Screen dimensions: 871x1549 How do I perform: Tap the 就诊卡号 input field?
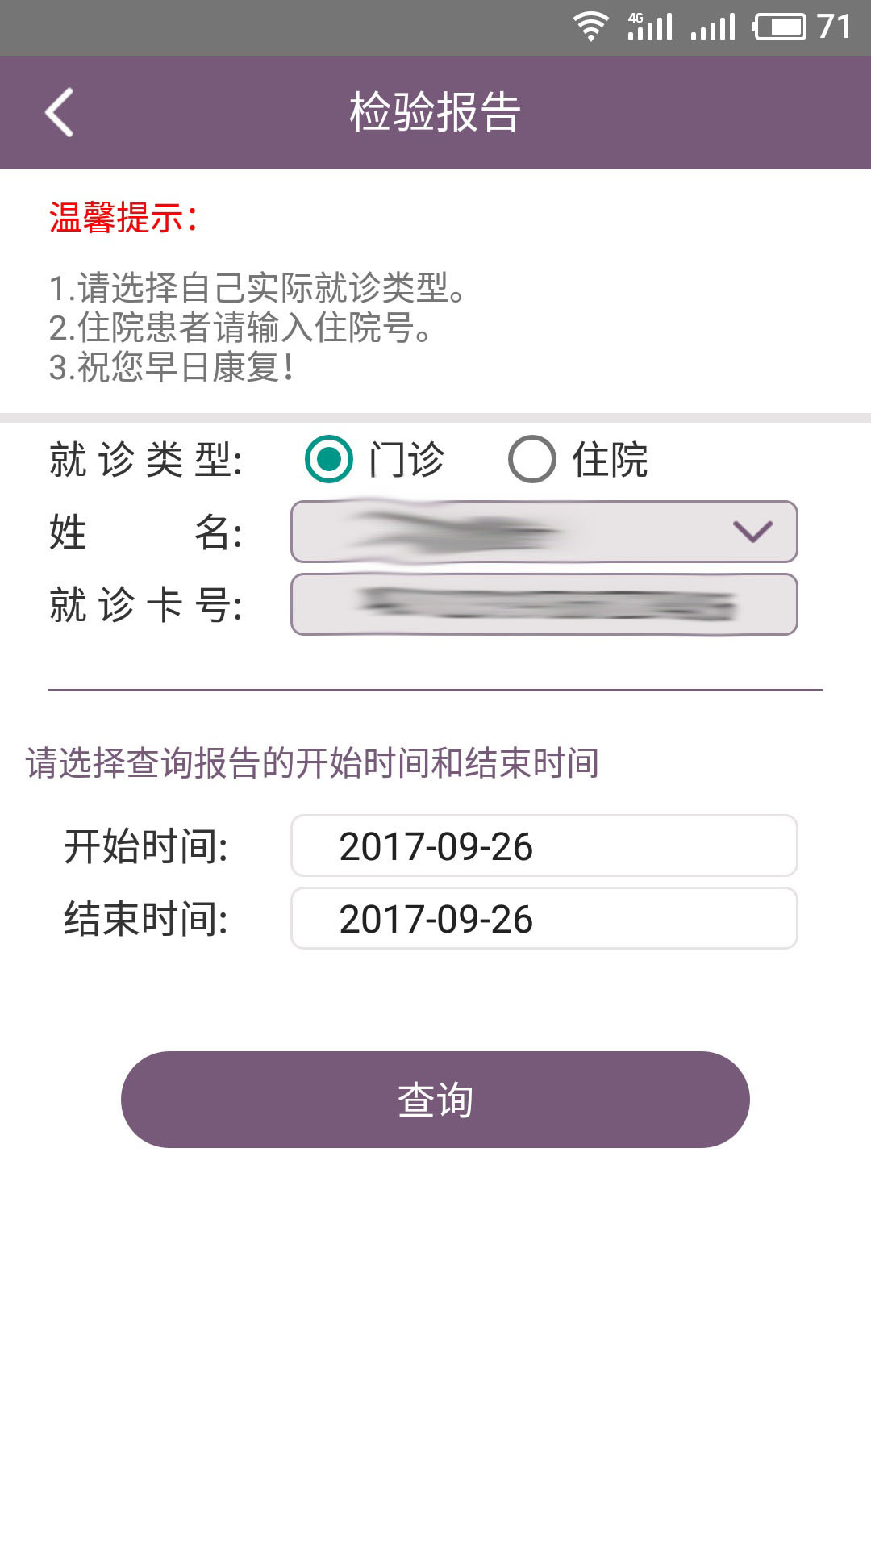544,604
